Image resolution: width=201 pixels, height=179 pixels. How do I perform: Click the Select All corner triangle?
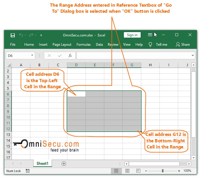[9, 65]
